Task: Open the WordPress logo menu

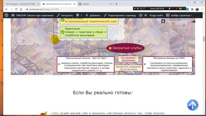Action: point(6,15)
